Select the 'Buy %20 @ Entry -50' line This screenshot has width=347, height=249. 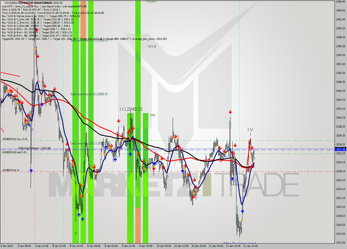coord(37,32)
